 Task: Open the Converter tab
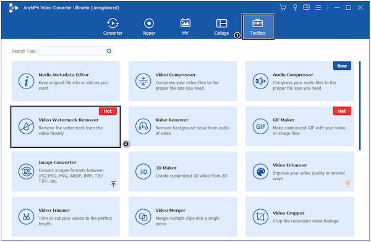point(113,27)
